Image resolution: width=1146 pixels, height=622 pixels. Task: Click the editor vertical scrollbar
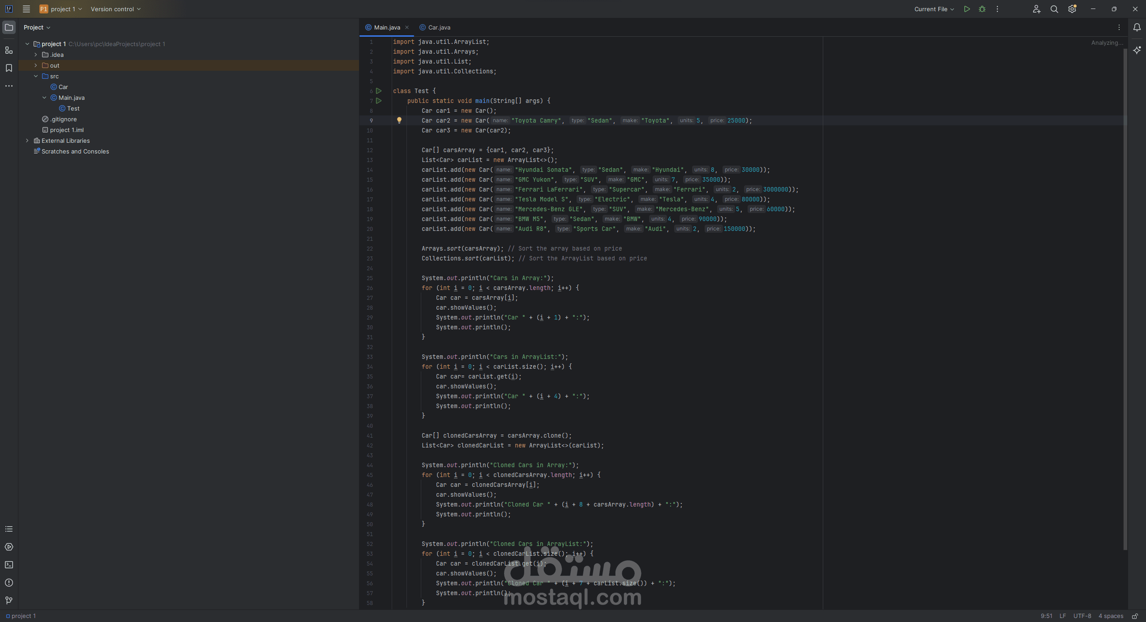pyautogui.click(x=1125, y=299)
